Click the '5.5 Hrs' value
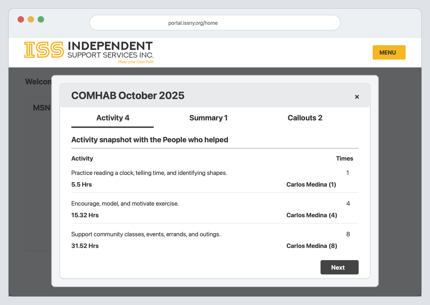 pyautogui.click(x=81, y=185)
